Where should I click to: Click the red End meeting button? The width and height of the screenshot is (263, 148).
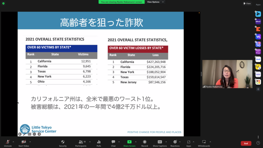tap(246, 143)
